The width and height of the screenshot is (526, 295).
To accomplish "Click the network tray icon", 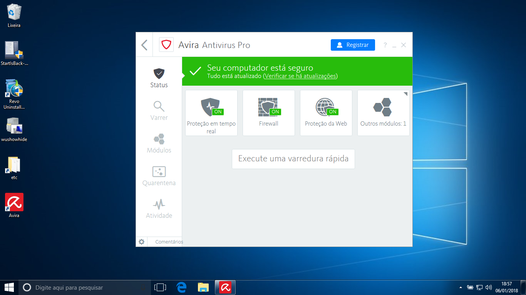I will pos(480,287).
